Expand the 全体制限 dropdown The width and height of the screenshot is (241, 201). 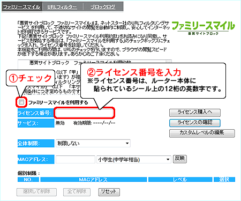point(93,143)
